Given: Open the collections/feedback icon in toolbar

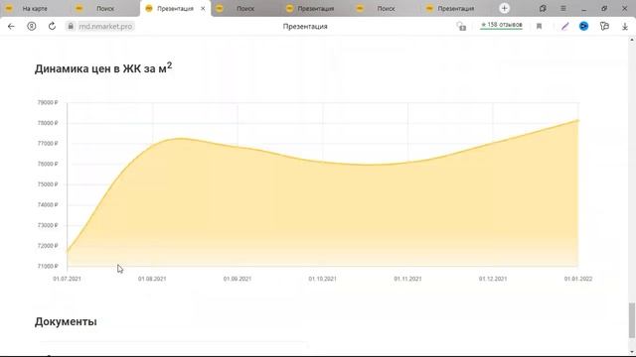Looking at the screenshot, I should point(604,27).
